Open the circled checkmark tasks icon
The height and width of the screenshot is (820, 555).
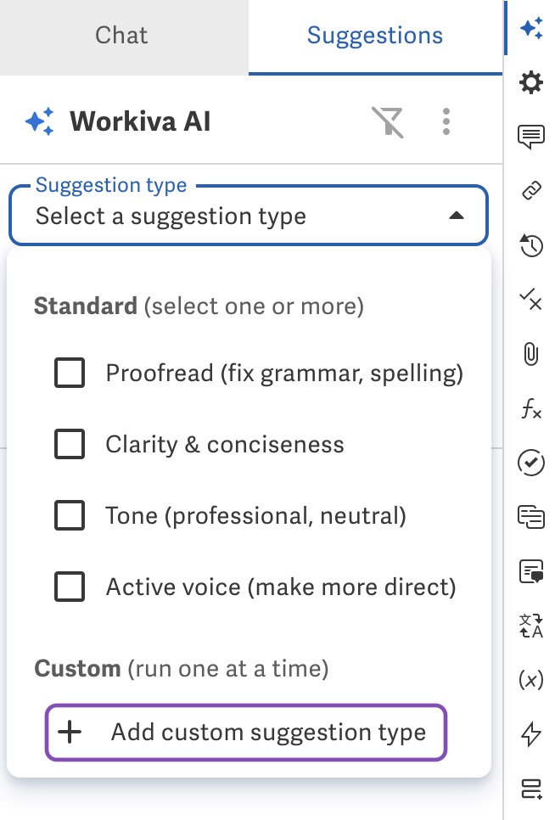click(x=531, y=463)
